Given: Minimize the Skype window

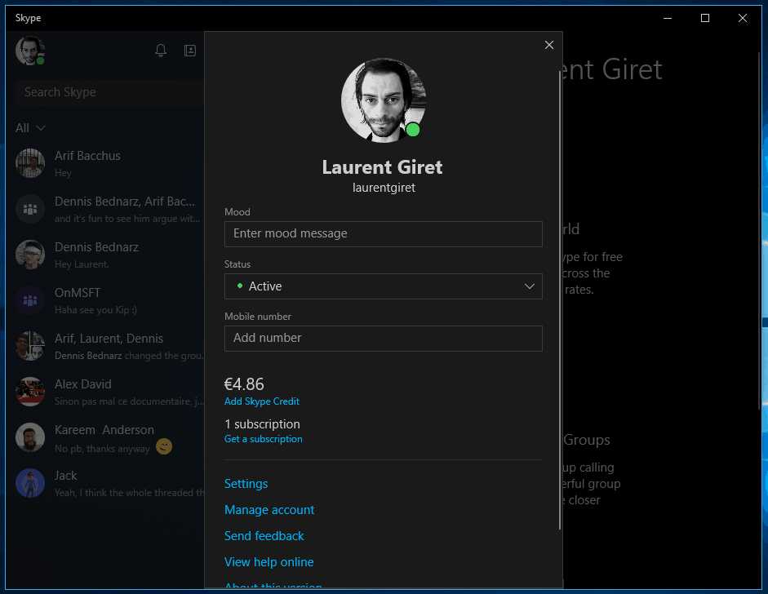Looking at the screenshot, I should 667,18.
